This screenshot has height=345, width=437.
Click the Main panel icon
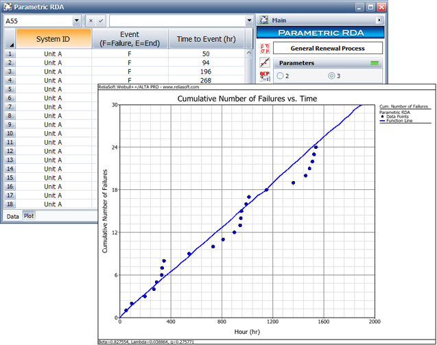pos(264,21)
